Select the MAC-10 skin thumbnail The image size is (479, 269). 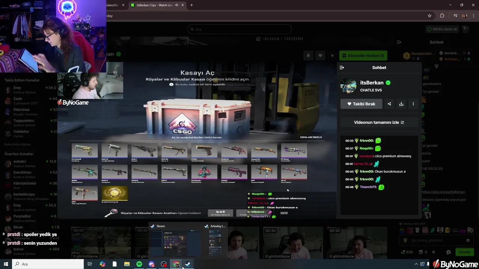[x=115, y=151]
